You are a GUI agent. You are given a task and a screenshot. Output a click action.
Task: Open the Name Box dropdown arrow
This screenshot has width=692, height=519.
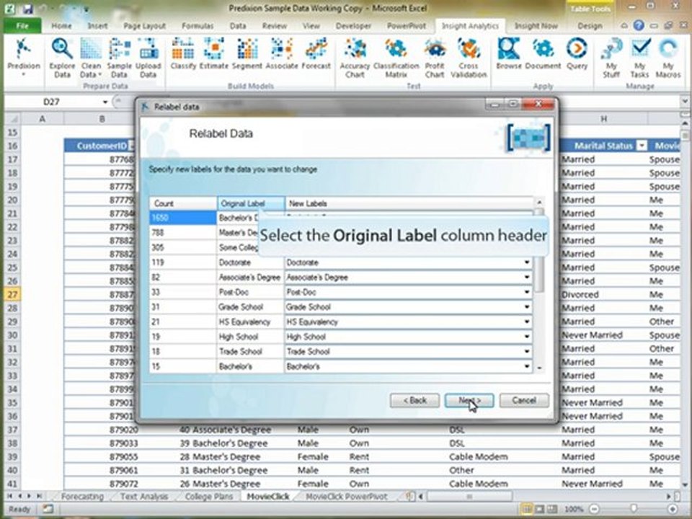[105, 102]
